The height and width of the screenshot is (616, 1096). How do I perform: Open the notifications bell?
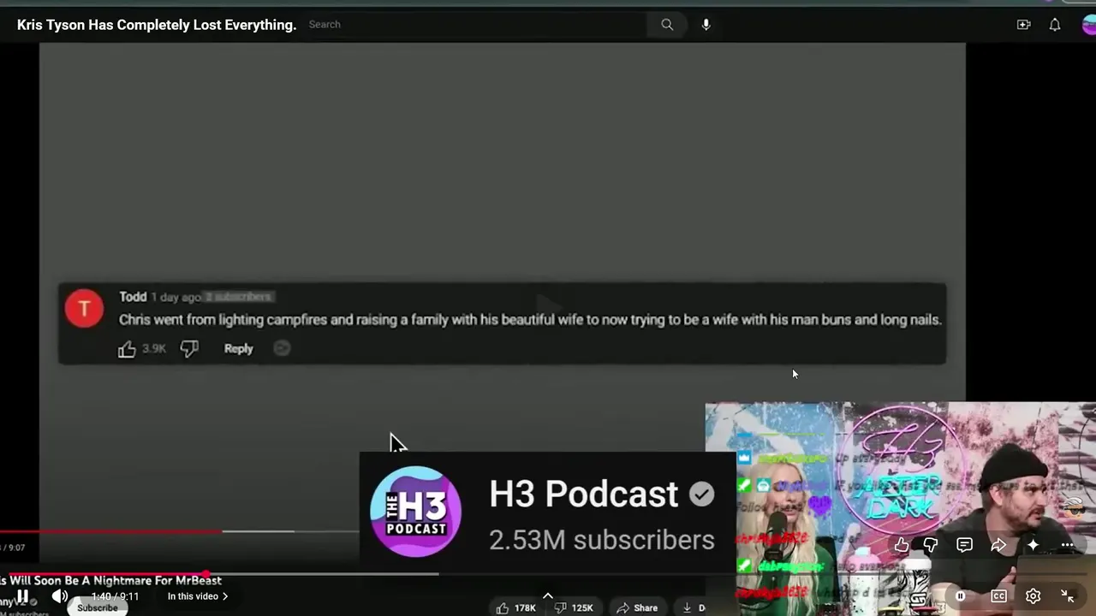tap(1055, 25)
